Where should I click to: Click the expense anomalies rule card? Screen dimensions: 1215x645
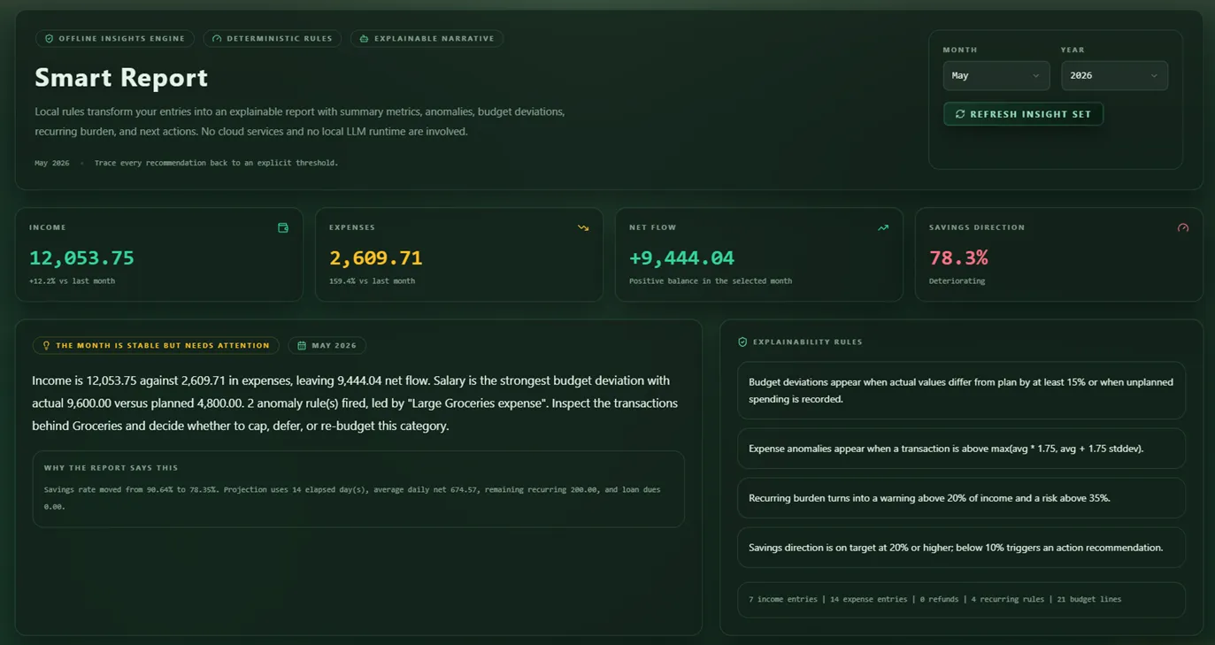click(961, 449)
